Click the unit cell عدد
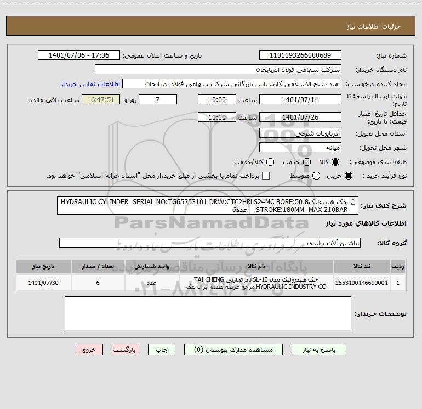Viewport: 422px width, 409px height. pos(152,283)
